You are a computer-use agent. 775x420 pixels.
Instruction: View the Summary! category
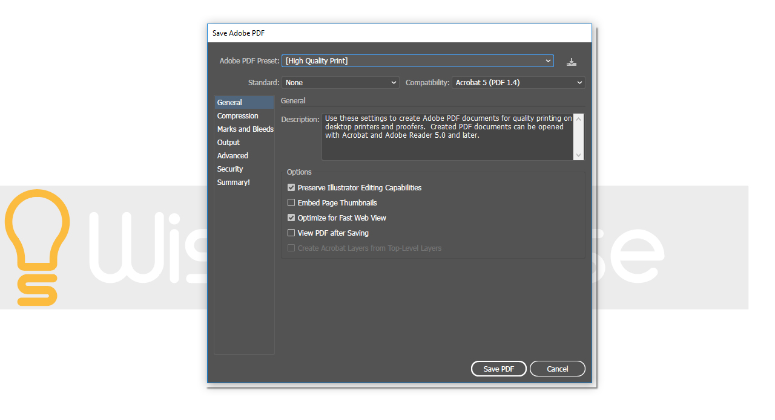click(x=244, y=183)
